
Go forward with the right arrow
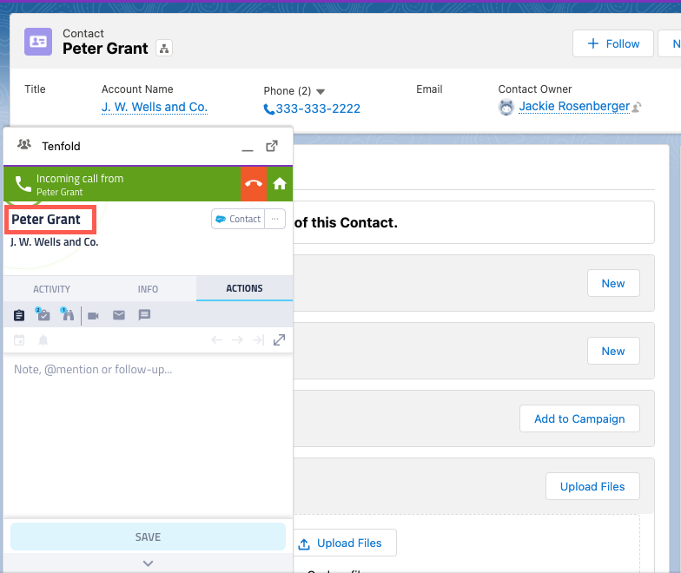click(x=237, y=339)
